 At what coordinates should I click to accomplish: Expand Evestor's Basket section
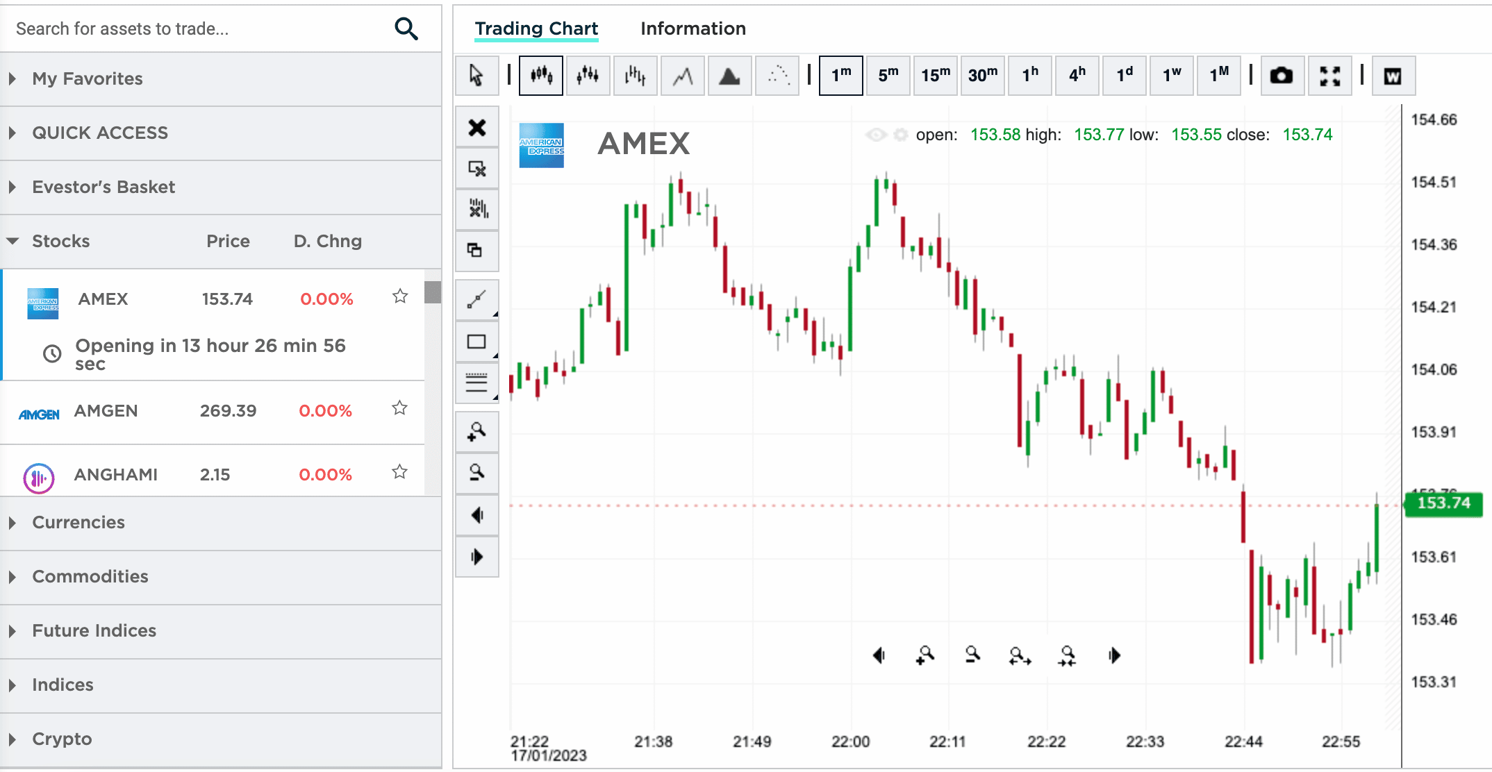pos(221,187)
